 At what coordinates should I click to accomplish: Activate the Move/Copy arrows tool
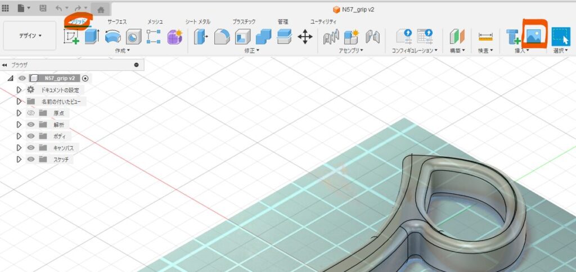point(305,37)
